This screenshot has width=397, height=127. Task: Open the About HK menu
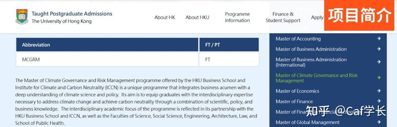point(165,17)
